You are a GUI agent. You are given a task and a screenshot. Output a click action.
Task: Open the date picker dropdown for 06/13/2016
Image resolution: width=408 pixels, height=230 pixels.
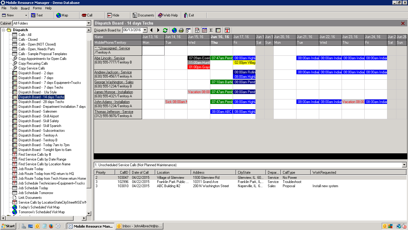point(145,30)
